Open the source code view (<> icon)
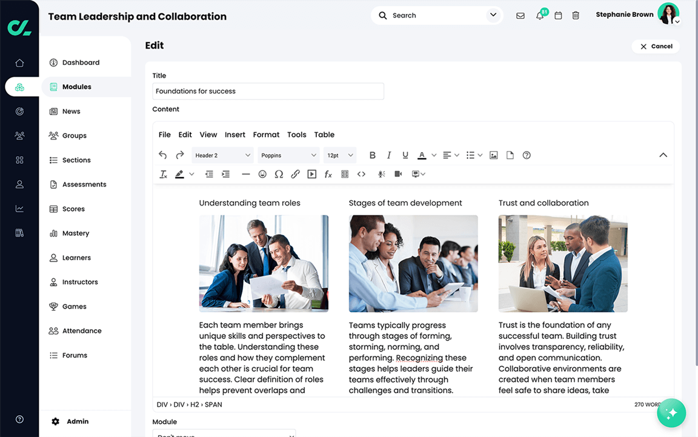 pos(362,174)
